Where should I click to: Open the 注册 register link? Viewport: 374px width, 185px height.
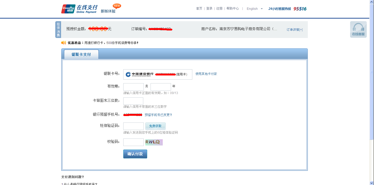219,9
